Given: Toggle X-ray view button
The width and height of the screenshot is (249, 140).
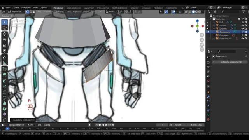Looking at the screenshot, I should (186, 12).
